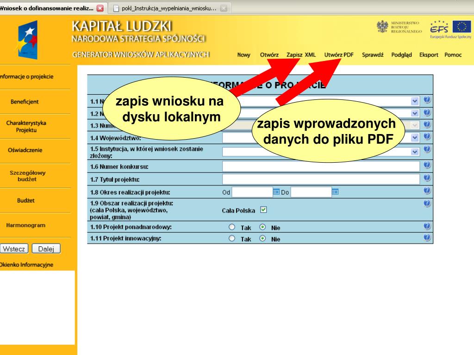Expand the dropdown for field 1.1
The image size is (474, 355).
tap(415, 101)
